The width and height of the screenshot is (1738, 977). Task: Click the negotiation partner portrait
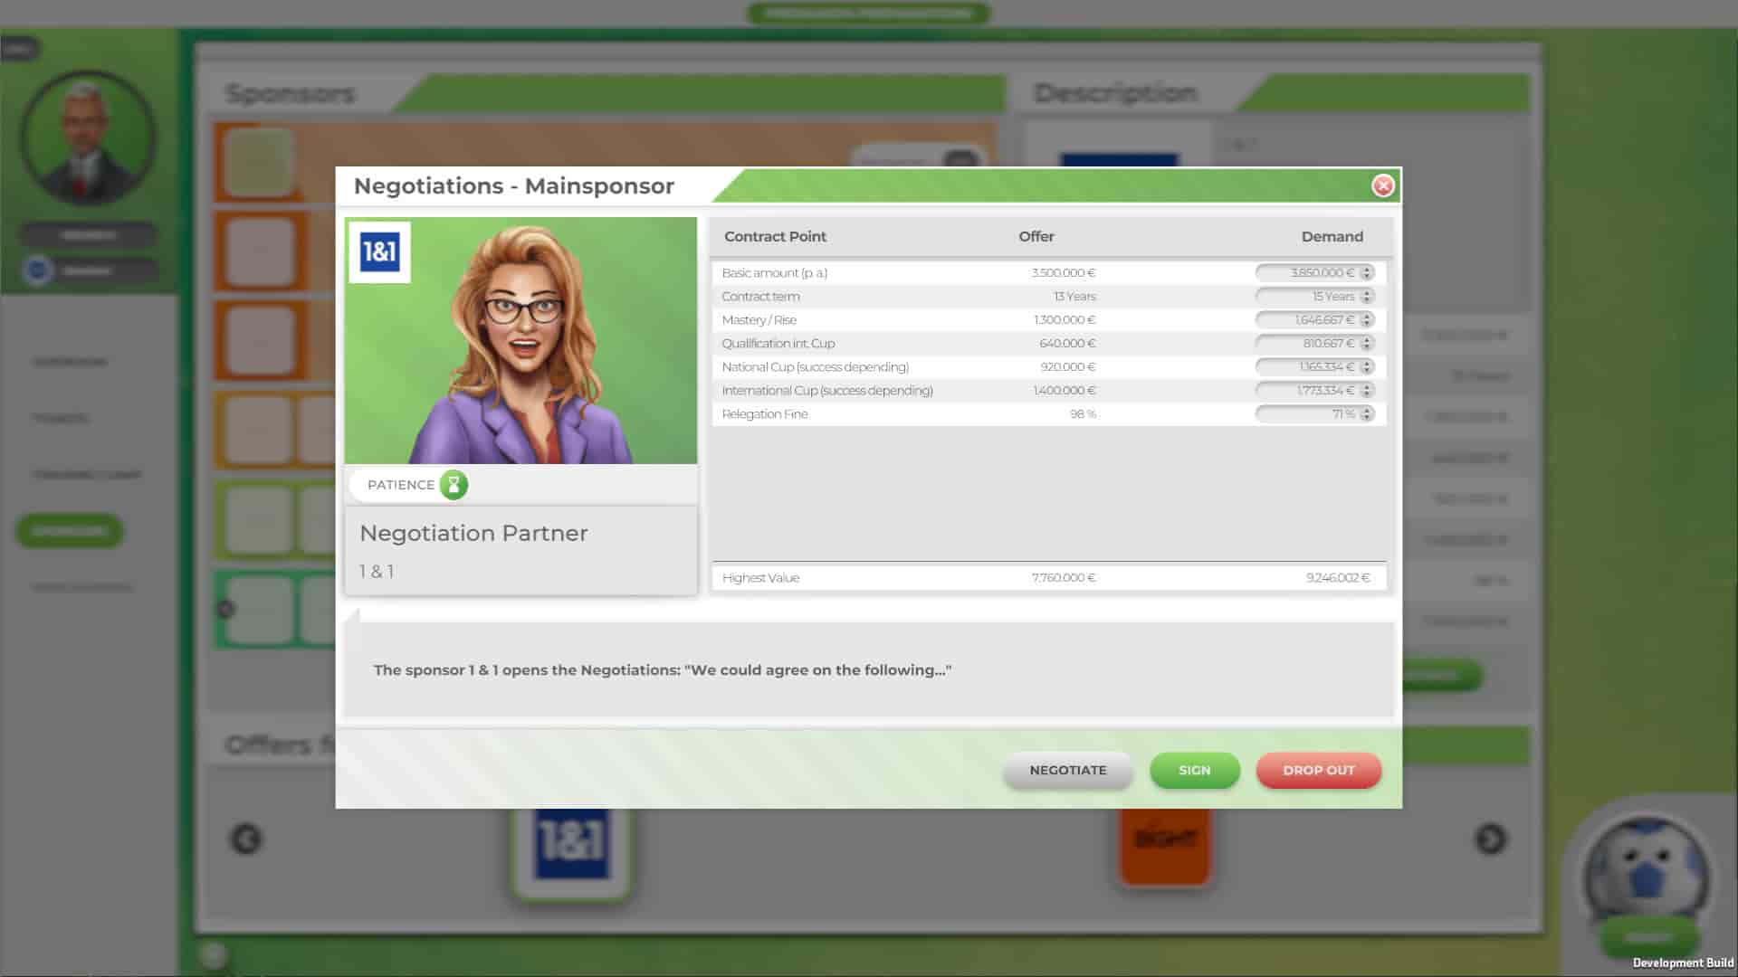click(520, 340)
